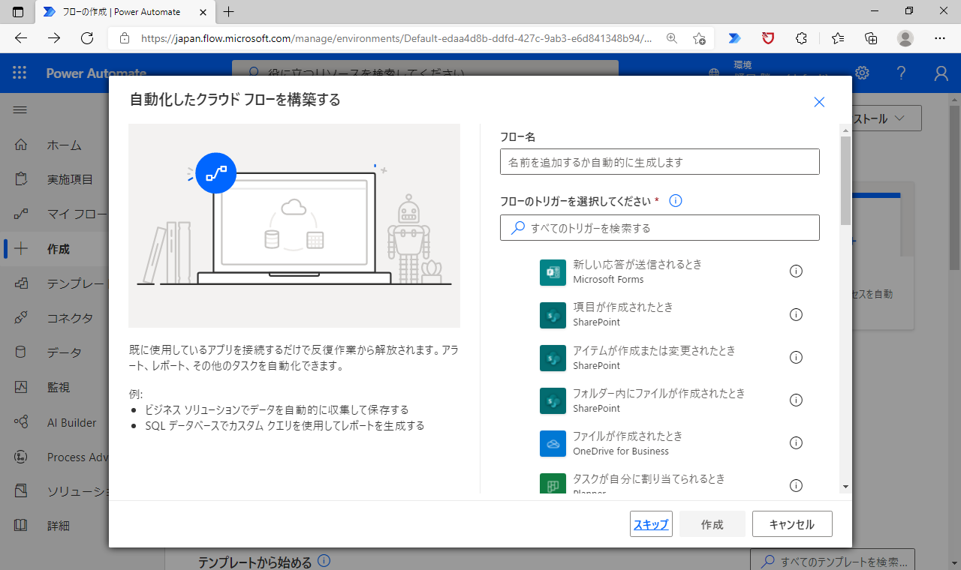Image resolution: width=961 pixels, height=570 pixels.
Task: Open info for アイテムが作成または変更されたとき trigger
Action: (797, 357)
